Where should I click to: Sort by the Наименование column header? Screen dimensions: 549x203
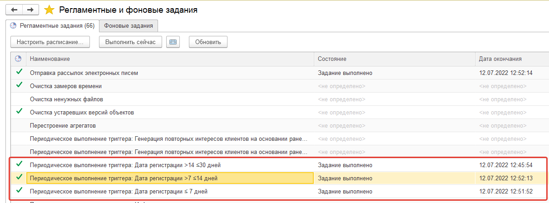click(50, 59)
